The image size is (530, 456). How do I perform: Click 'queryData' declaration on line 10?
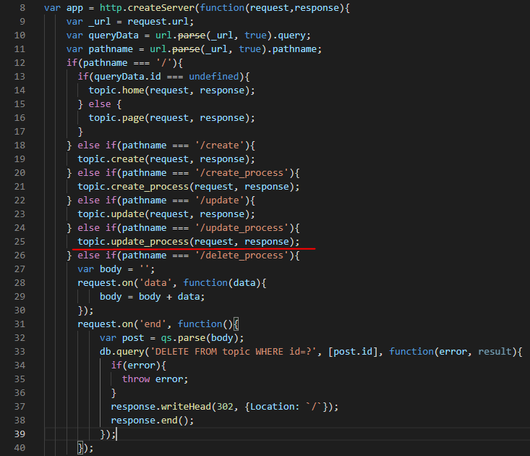tap(114, 35)
